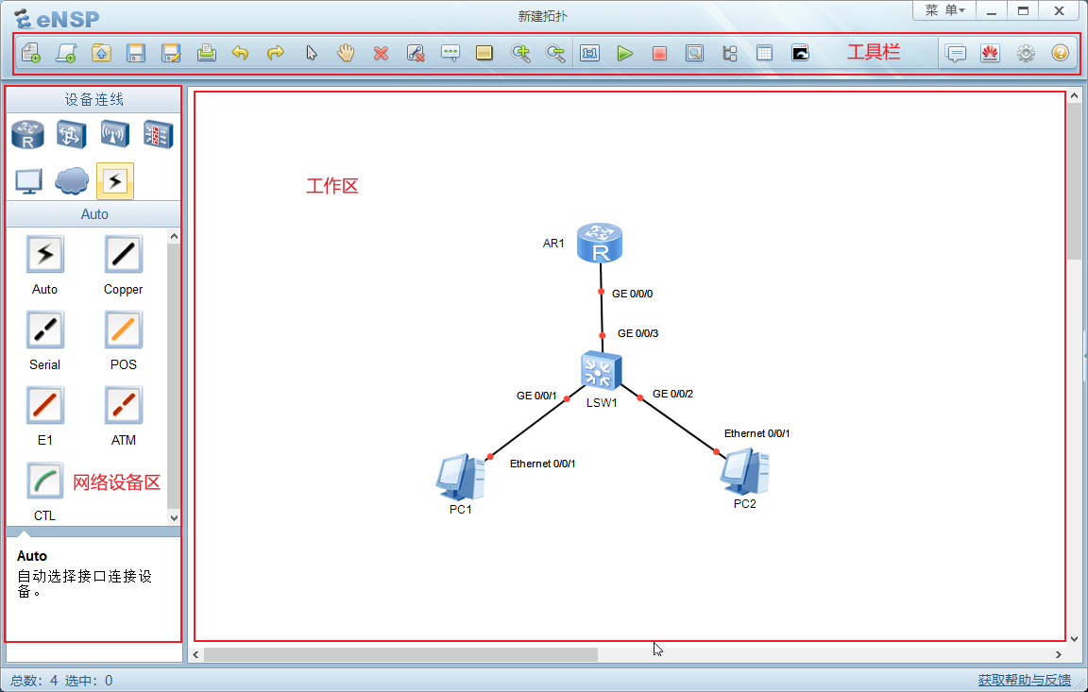
Task: Open the 菜单 dropdown menu
Action: point(945,10)
